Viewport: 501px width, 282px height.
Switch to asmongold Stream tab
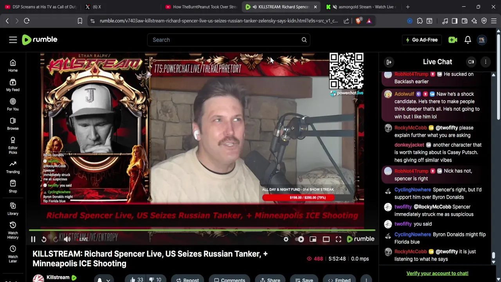(362, 7)
